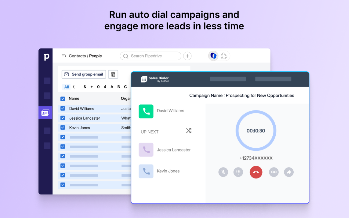The width and height of the screenshot is (349, 218).
Task: Shuffle the Up Next call queue
Action: click(x=188, y=131)
